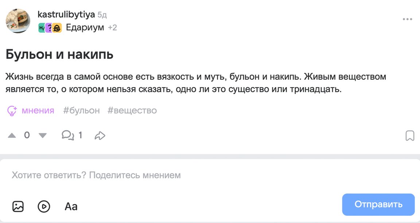Viewport: 420px width, 223px height.
Task: Open the kastrulibytiya username link
Action: (66, 15)
